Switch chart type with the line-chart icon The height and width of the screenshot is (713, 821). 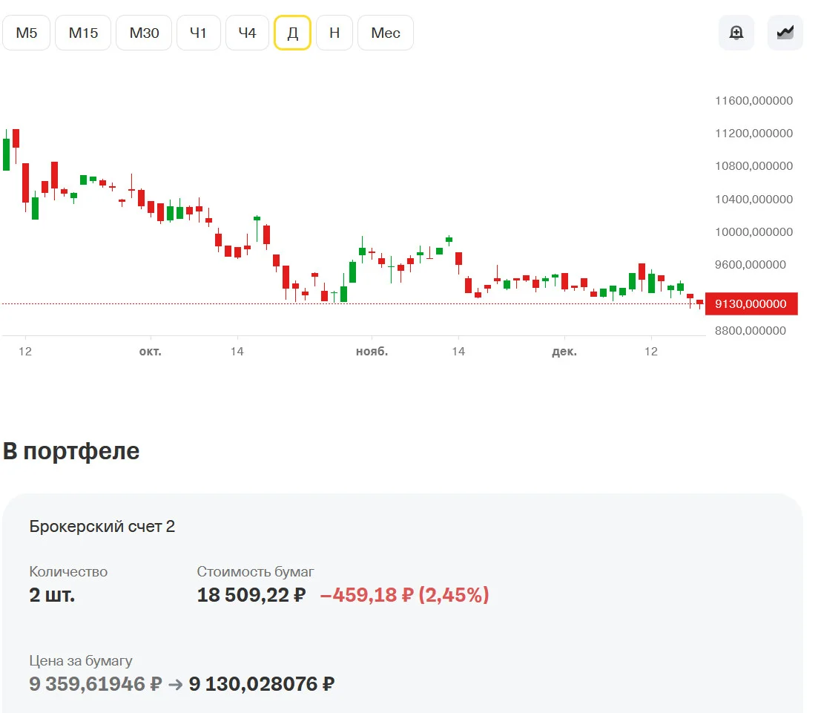785,33
